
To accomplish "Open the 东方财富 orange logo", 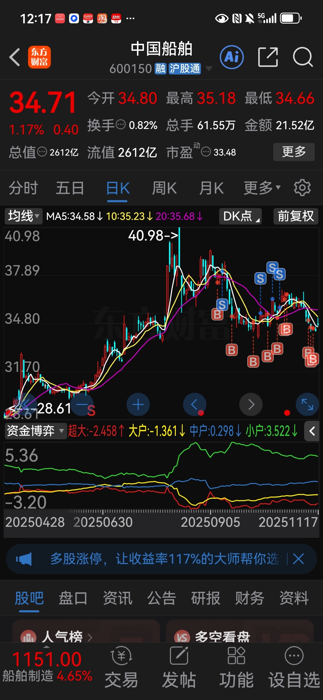I will coord(39,57).
